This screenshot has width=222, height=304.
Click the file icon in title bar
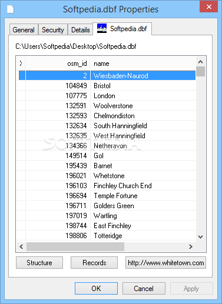click(x=11, y=9)
